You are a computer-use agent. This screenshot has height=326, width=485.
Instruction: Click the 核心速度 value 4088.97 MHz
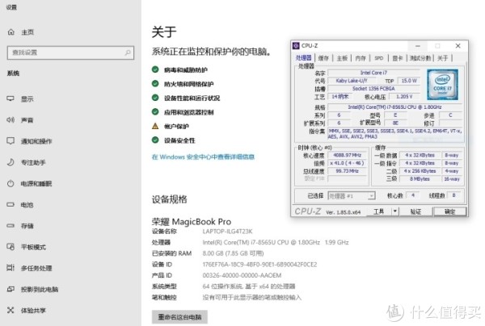click(347, 155)
